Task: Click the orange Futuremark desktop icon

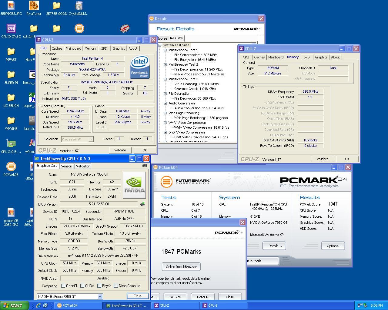Action: [79, 28]
